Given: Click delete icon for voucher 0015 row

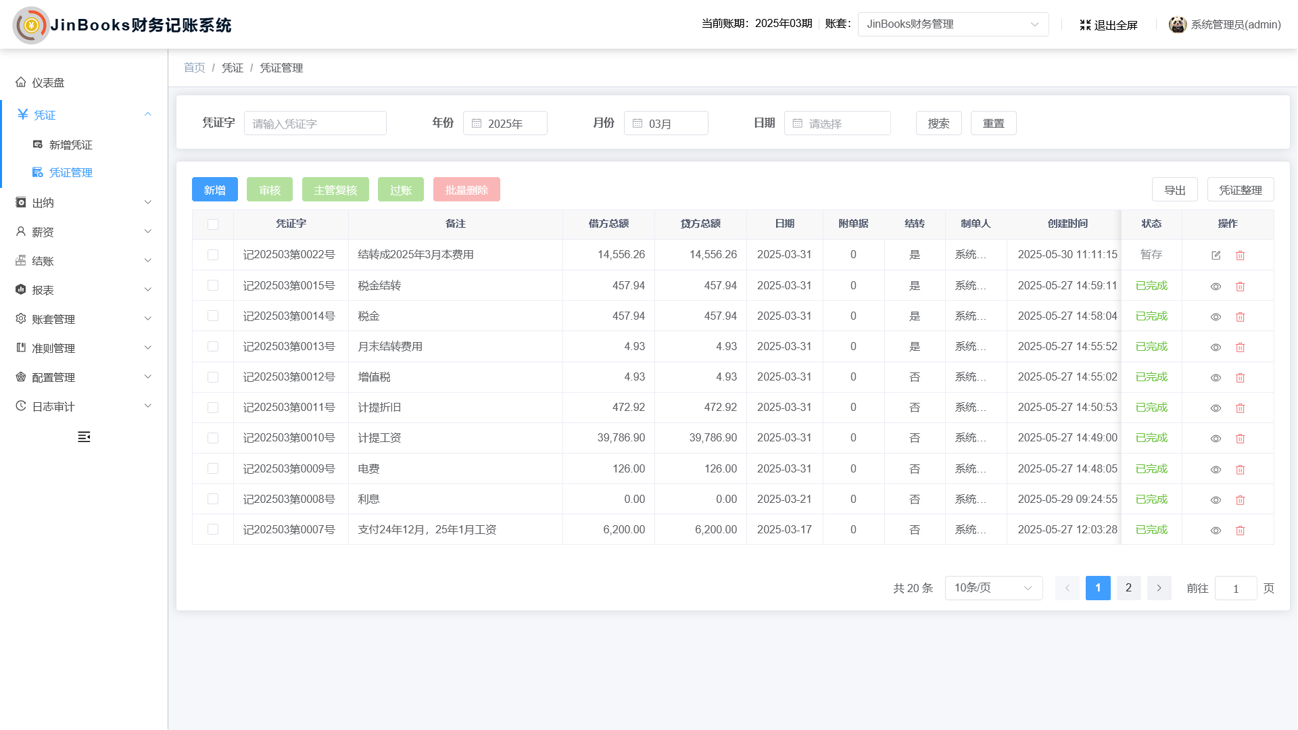Looking at the screenshot, I should 1240,287.
